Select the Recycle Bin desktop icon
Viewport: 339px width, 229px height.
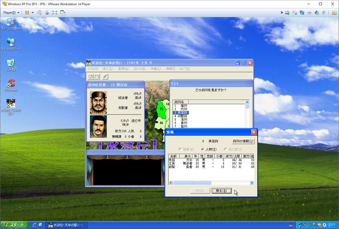(11, 65)
